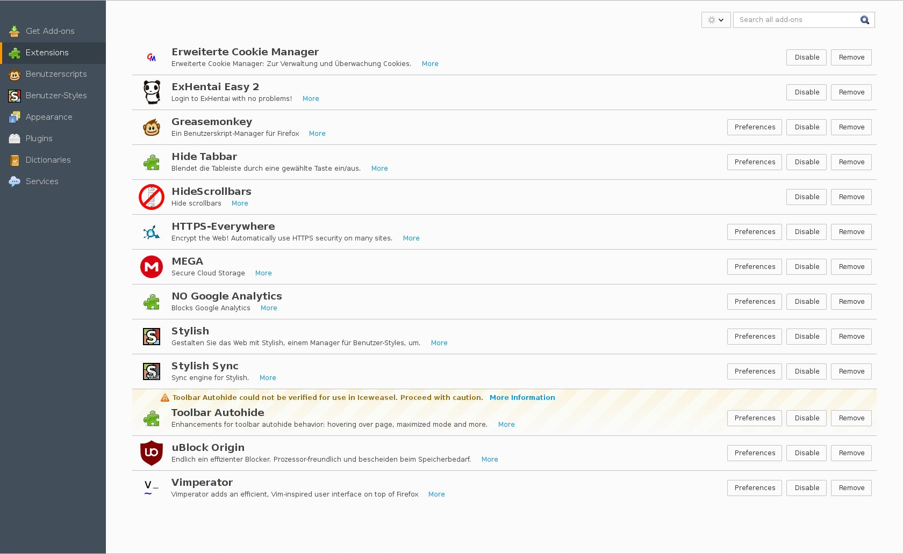Screen dimensions: 903x554
Task: Click the red MEGA logo icon
Action: coord(152,267)
